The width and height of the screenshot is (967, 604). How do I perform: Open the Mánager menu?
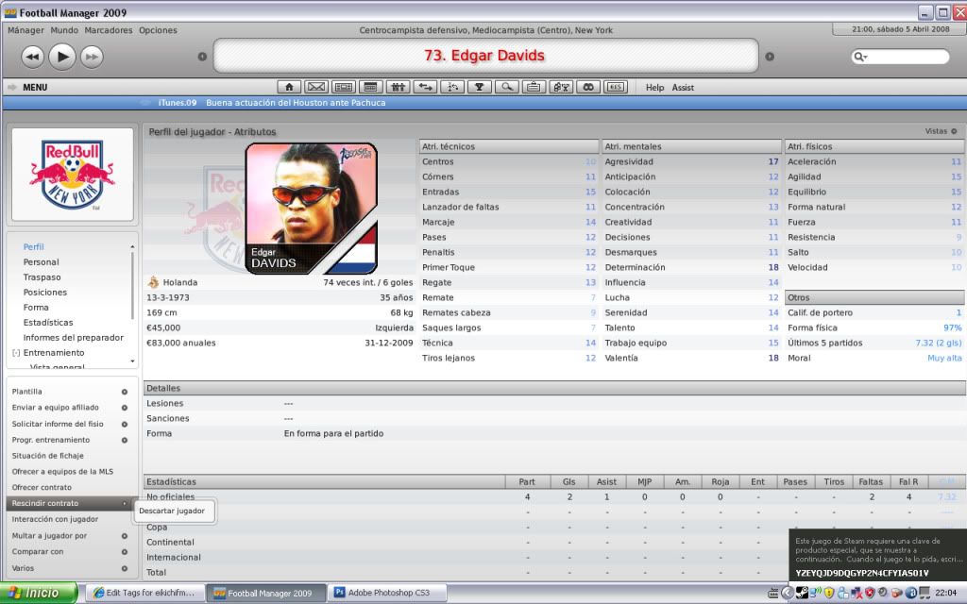pos(25,30)
